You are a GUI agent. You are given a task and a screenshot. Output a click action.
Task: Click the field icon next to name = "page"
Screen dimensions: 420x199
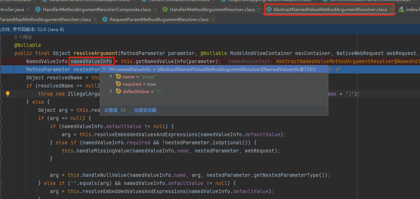point(119,77)
